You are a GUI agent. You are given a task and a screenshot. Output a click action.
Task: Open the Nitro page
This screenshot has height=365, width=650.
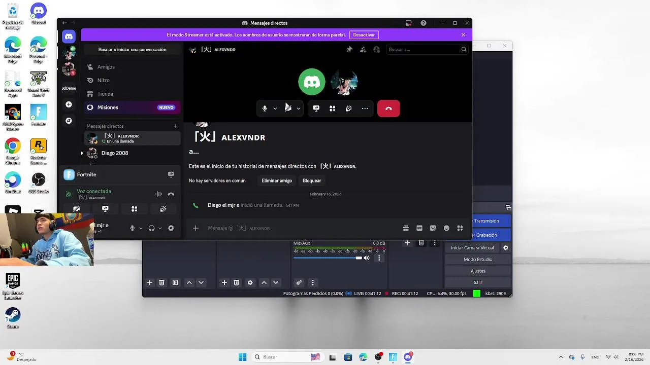[132, 80]
